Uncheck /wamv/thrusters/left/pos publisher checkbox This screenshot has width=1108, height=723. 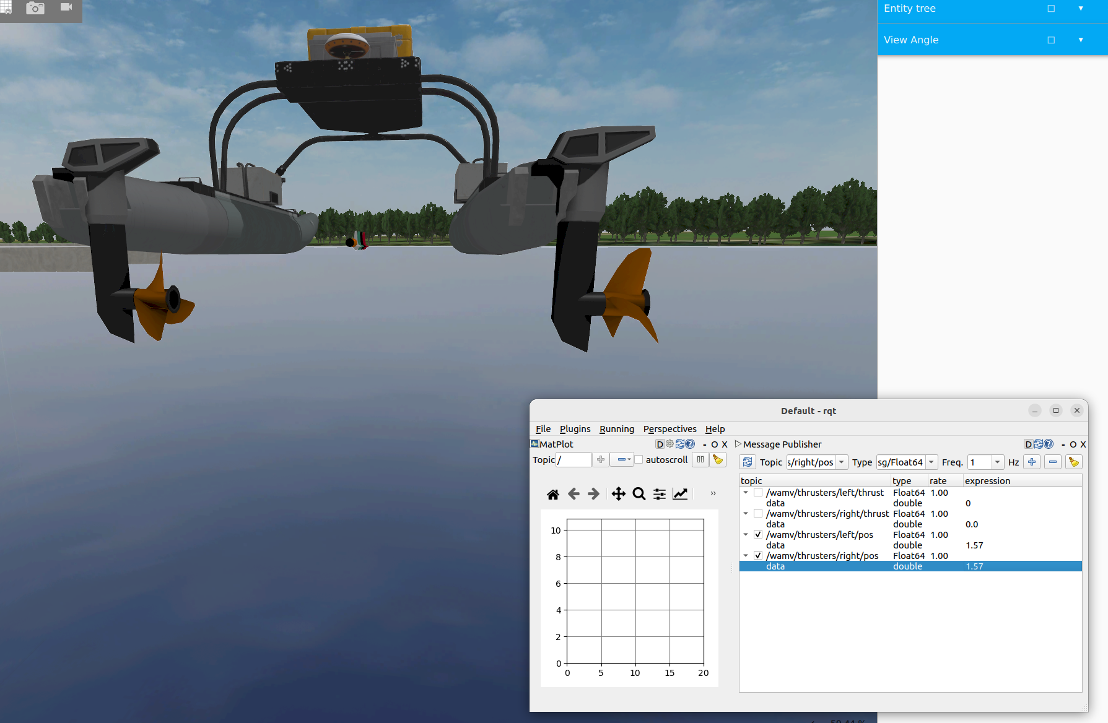tap(758, 535)
